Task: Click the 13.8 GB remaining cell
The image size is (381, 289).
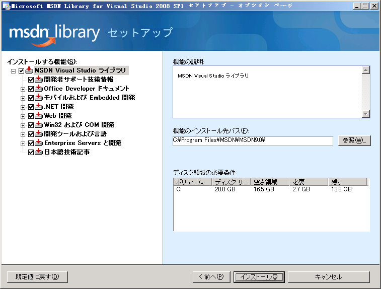Action: [x=341, y=189]
